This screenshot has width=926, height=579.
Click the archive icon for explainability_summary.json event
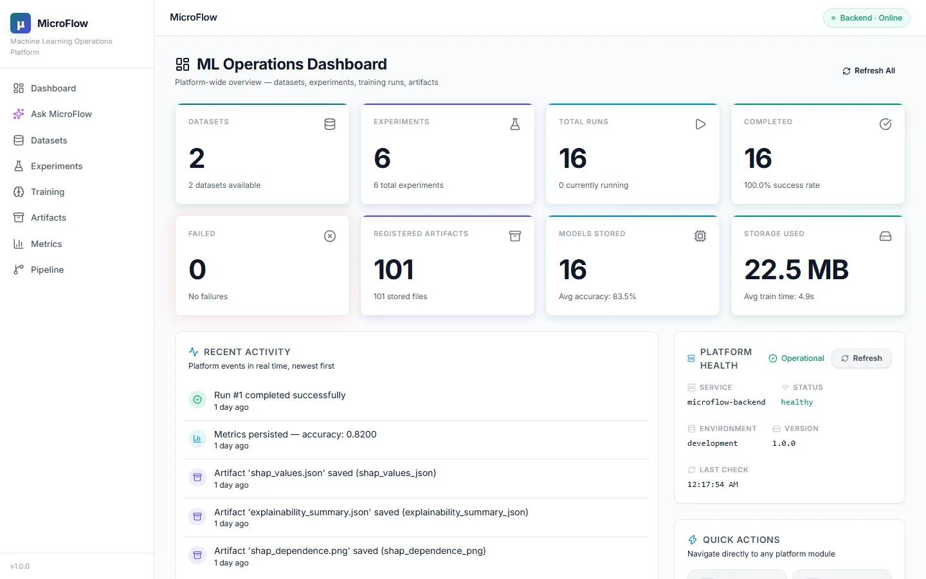[x=197, y=517]
